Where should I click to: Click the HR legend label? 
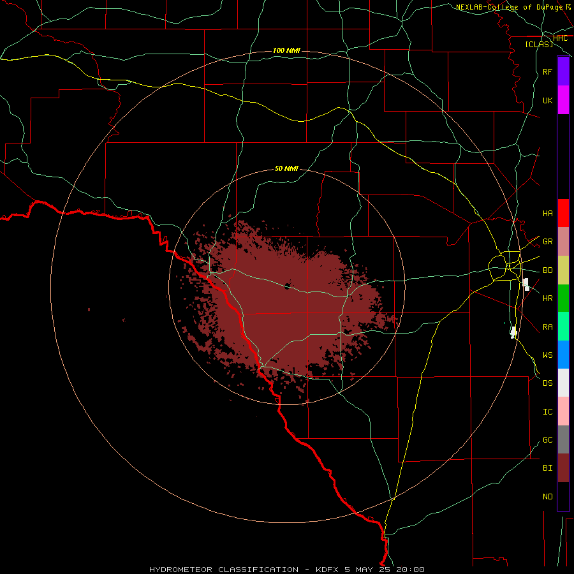pos(547,298)
